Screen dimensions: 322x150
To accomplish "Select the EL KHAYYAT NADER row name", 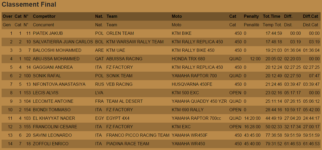I will (54, 118).
